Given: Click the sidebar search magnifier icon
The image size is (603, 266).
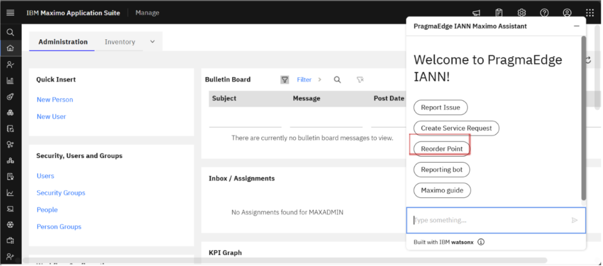Looking at the screenshot, I should 11,32.
